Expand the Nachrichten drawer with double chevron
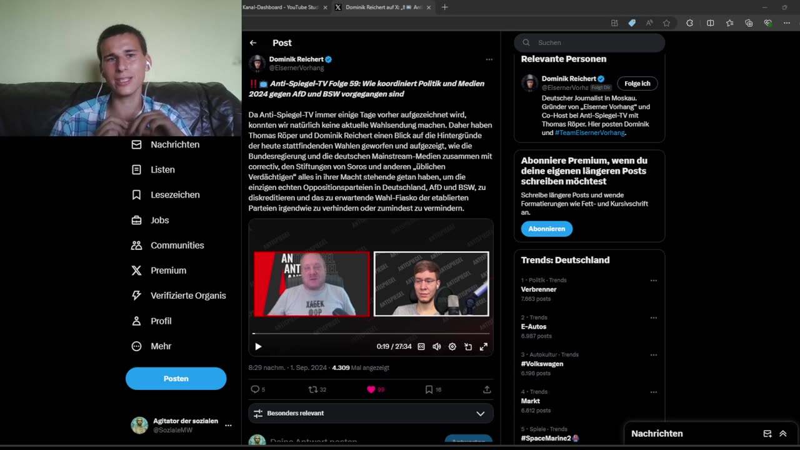800x450 pixels. pos(783,434)
